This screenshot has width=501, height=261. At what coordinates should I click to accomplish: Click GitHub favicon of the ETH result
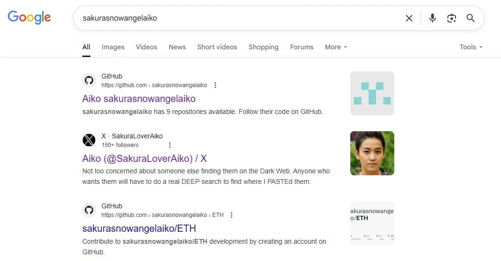pos(89,210)
